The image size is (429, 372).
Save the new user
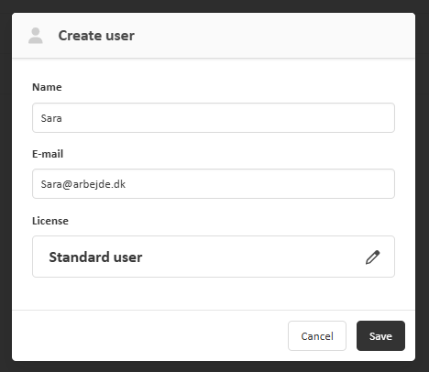pyautogui.click(x=380, y=336)
